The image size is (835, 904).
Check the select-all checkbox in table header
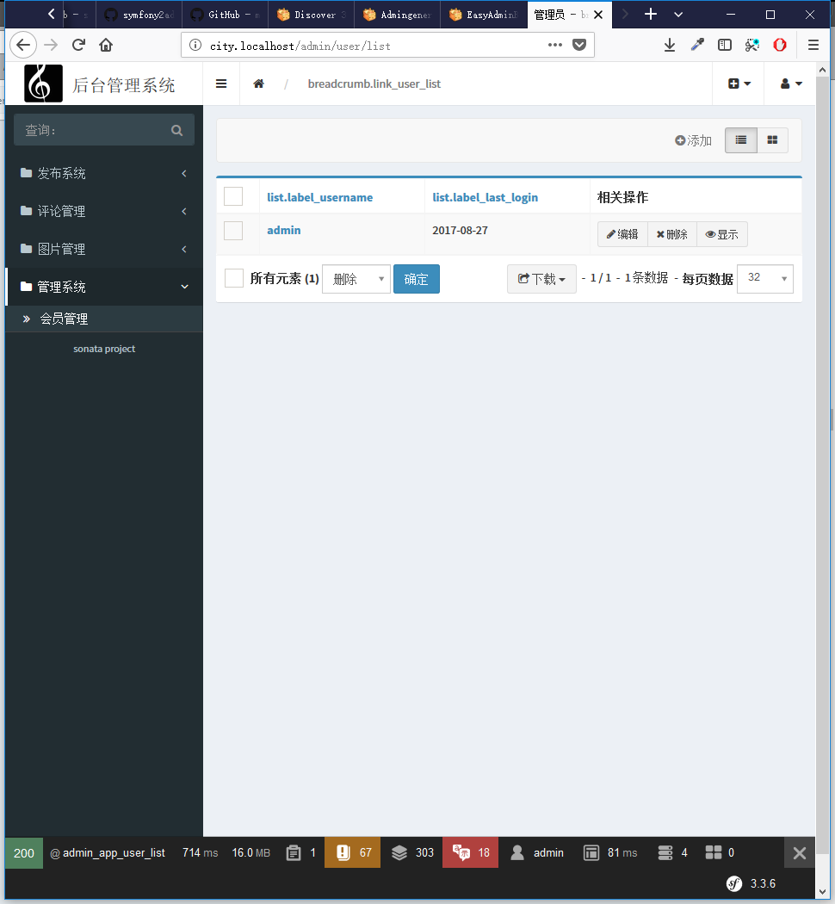coord(233,196)
